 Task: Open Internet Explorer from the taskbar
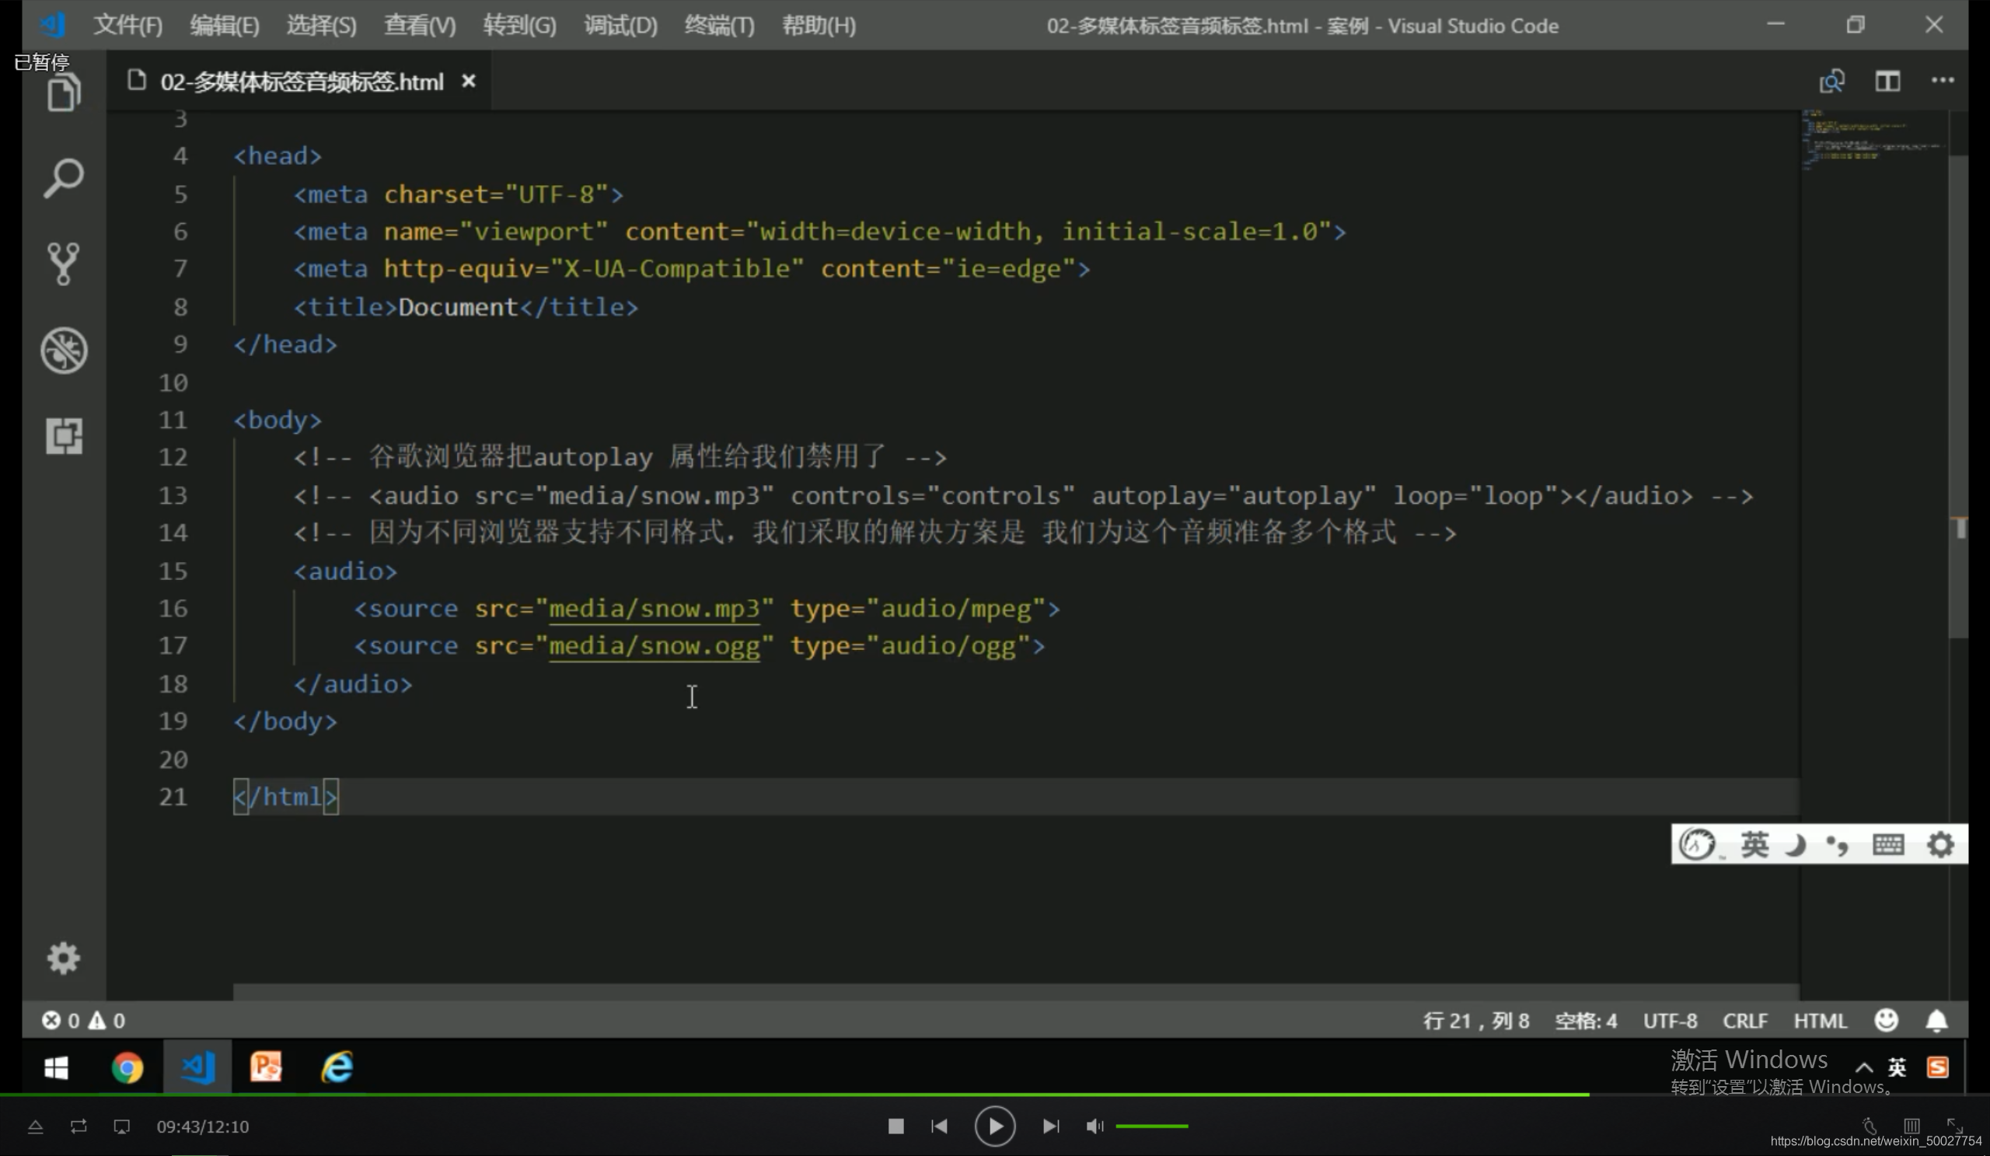click(x=337, y=1067)
